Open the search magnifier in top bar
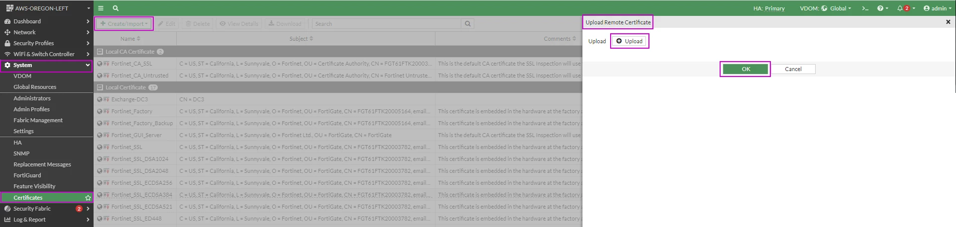The height and width of the screenshot is (227, 956). tap(115, 8)
